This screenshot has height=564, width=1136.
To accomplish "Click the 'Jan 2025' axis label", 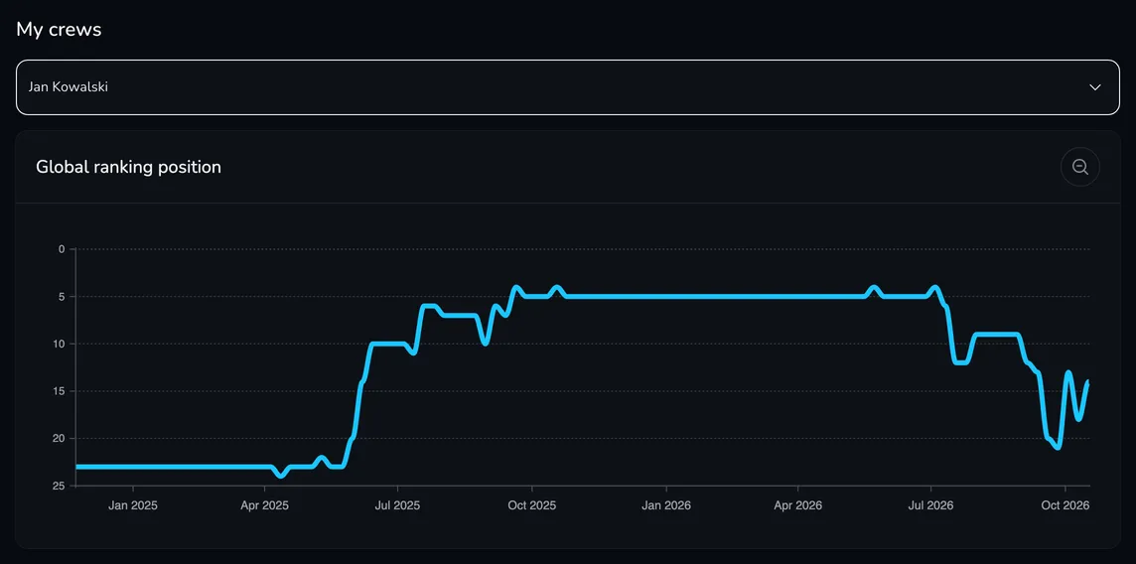I will click(x=133, y=505).
